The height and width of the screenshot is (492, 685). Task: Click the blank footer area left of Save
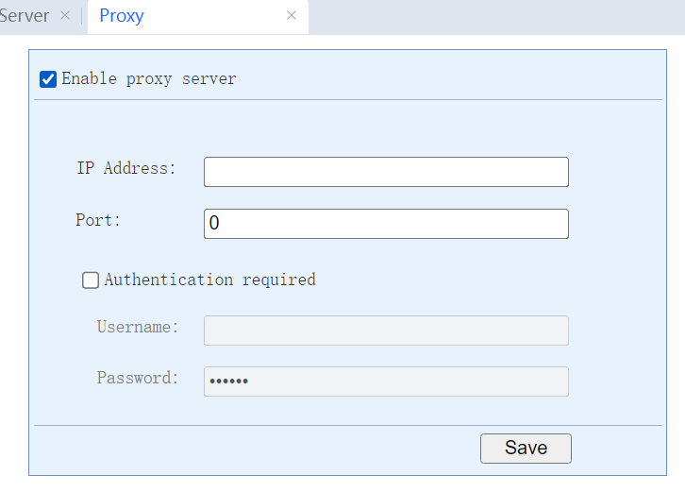[x=255, y=449]
